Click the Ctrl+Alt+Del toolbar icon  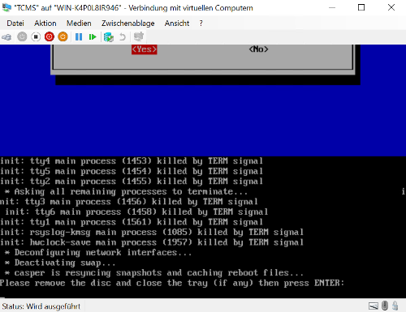(x=6, y=36)
